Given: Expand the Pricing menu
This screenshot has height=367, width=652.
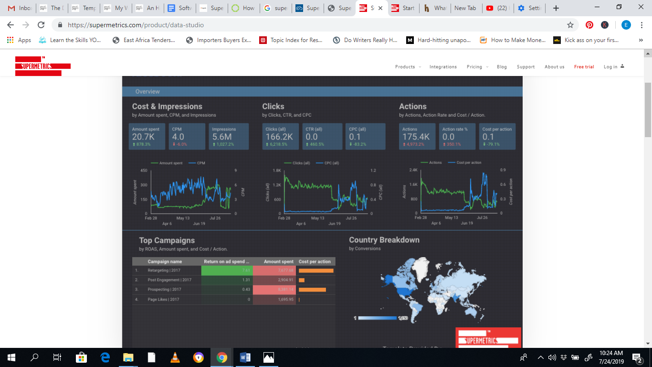Looking at the screenshot, I should tap(477, 67).
